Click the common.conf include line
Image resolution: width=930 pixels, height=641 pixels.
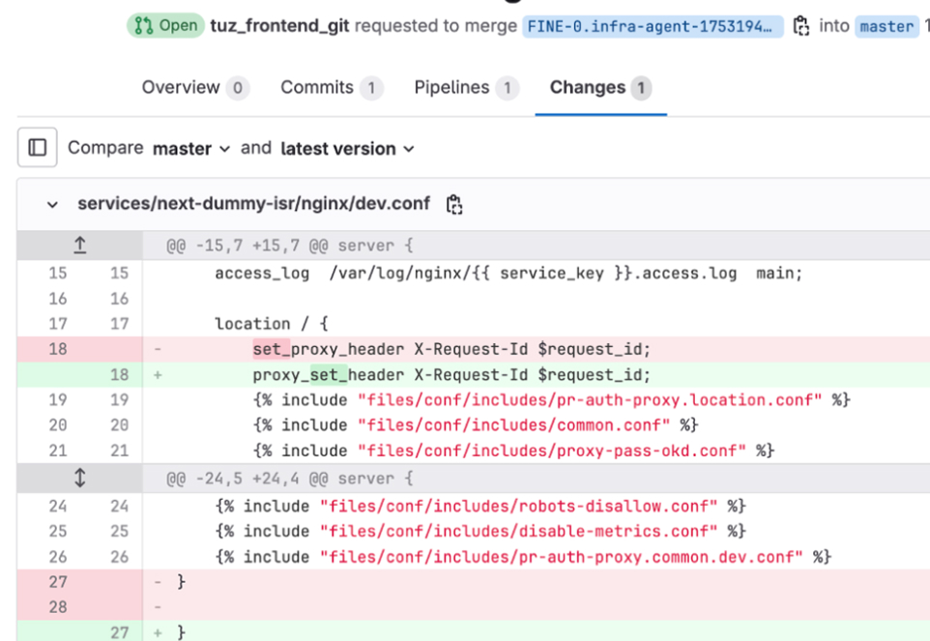coord(476,425)
